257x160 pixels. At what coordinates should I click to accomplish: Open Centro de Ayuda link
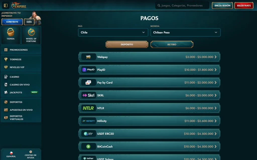pyautogui.click(x=31, y=154)
